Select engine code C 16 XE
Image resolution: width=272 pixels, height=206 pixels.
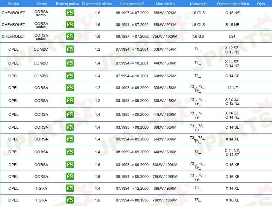click(x=232, y=165)
